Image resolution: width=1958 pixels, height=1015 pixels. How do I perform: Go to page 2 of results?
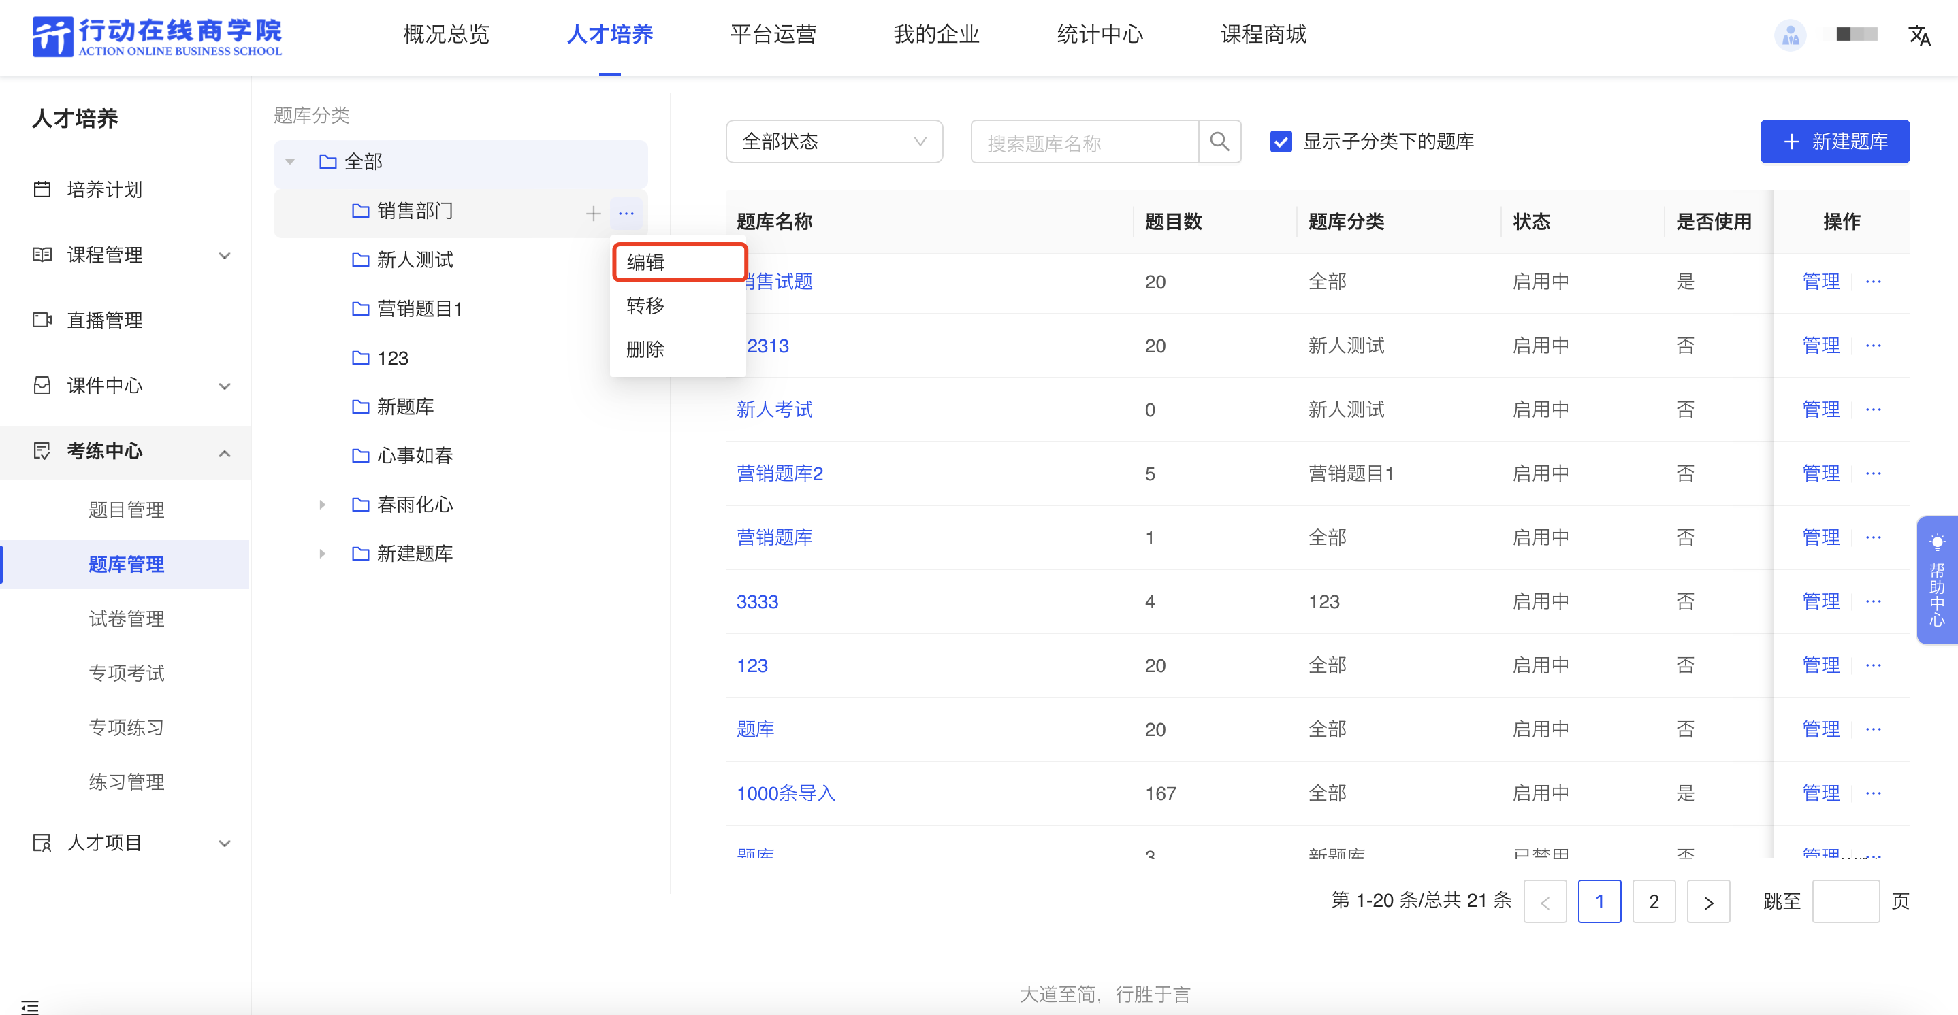1653,901
